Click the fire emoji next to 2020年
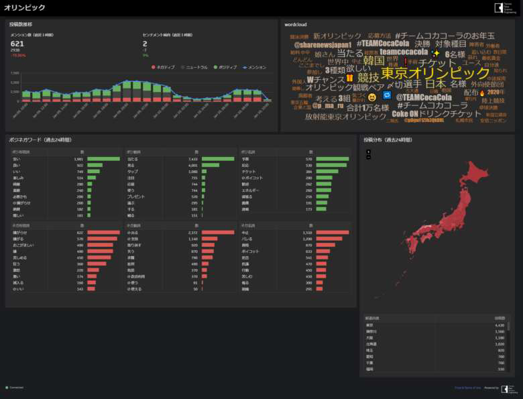This screenshot has width=523, height=399. (482, 93)
